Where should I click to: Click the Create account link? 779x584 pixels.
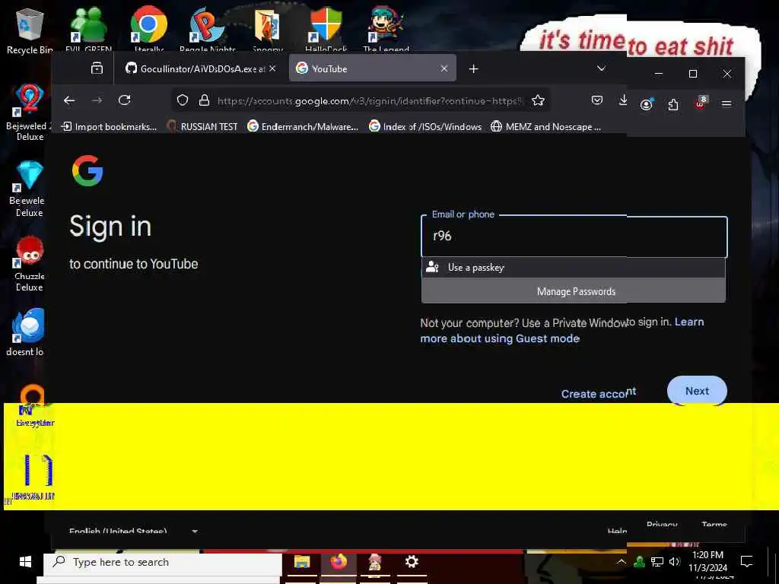[x=598, y=393]
